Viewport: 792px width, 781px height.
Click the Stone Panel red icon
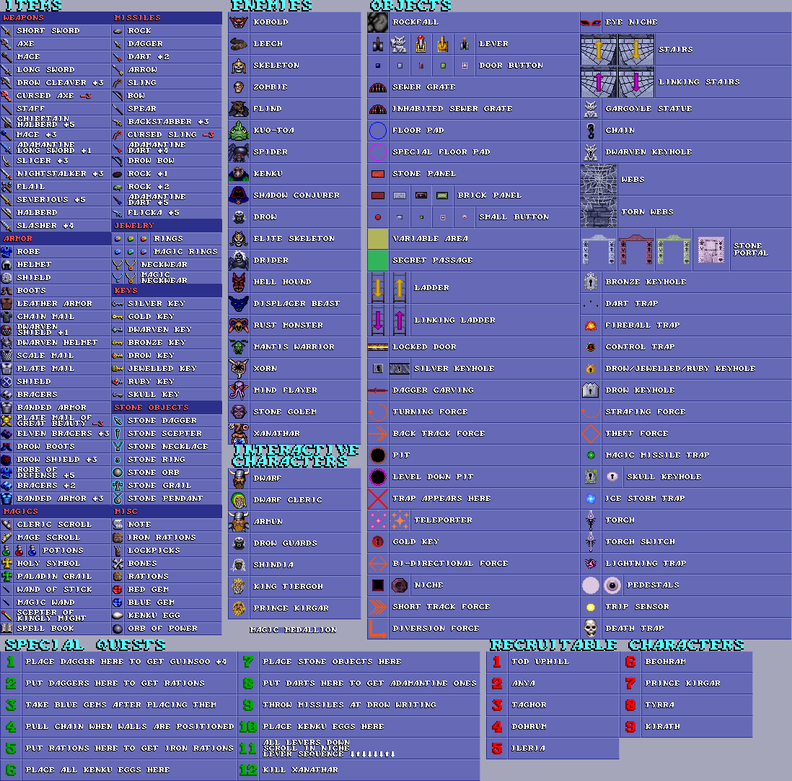(378, 174)
